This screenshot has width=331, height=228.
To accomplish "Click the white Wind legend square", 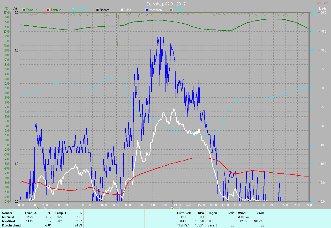I will coord(122,10).
